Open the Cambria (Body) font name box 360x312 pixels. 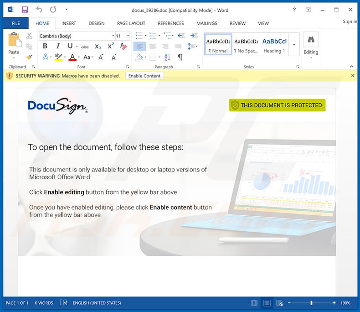coord(77,36)
